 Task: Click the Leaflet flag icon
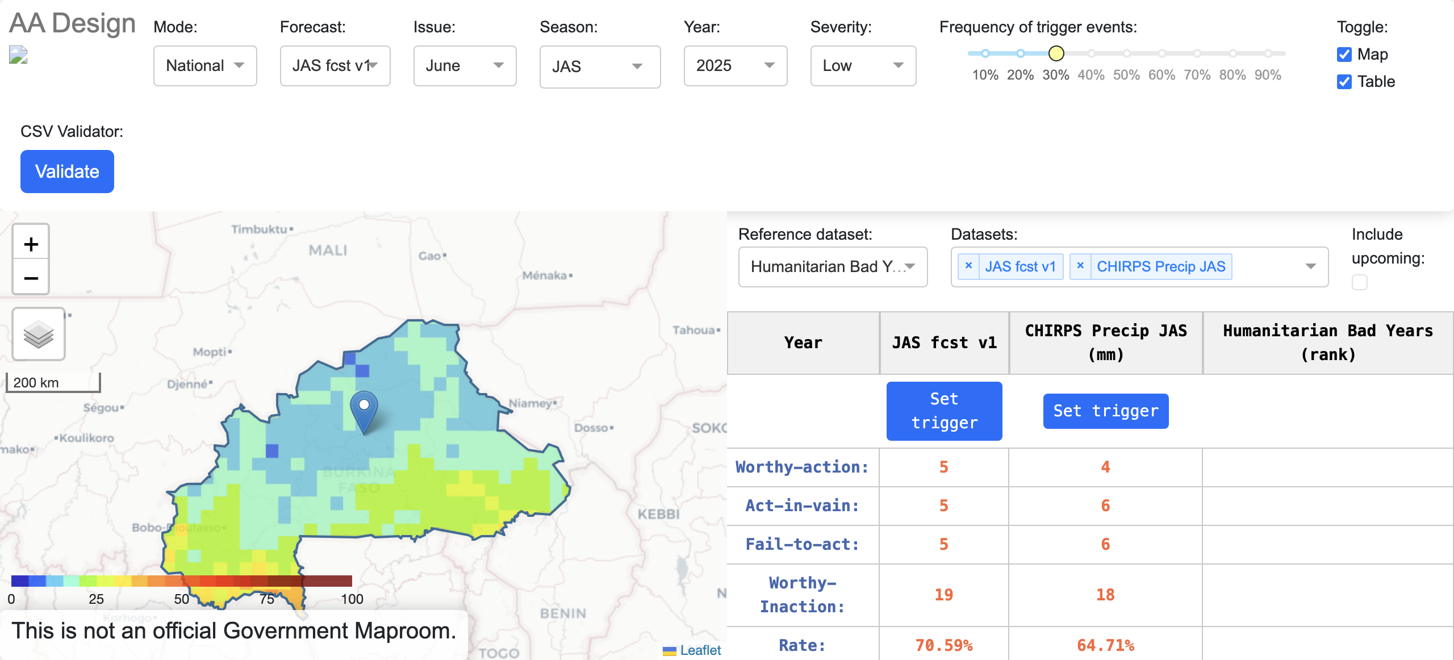point(670,650)
